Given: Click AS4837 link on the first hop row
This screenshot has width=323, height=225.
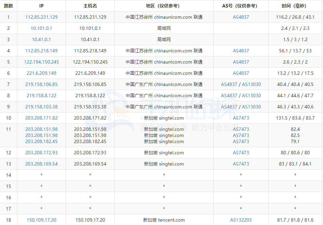Looking at the screenshot, I should coord(241,17).
